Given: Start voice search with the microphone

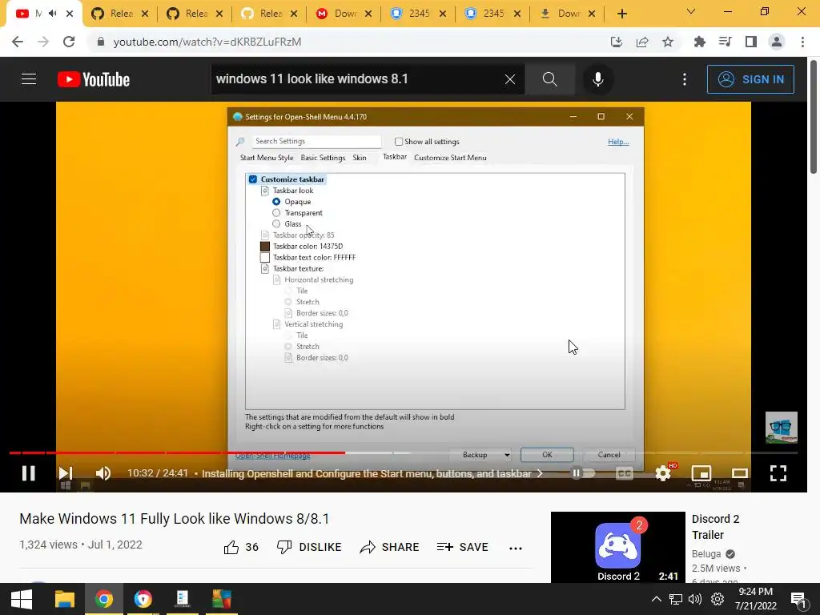Looking at the screenshot, I should point(597,79).
